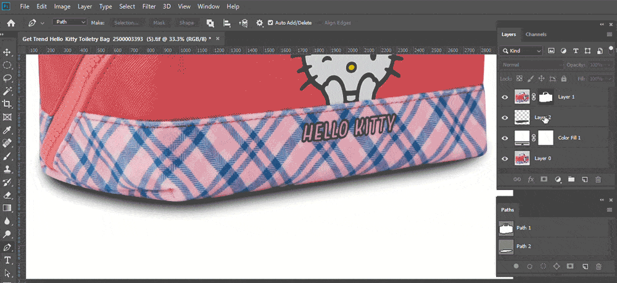The height and width of the screenshot is (283, 617).
Task: Hide Layer 2 visibility eye
Action: [x=505, y=118]
